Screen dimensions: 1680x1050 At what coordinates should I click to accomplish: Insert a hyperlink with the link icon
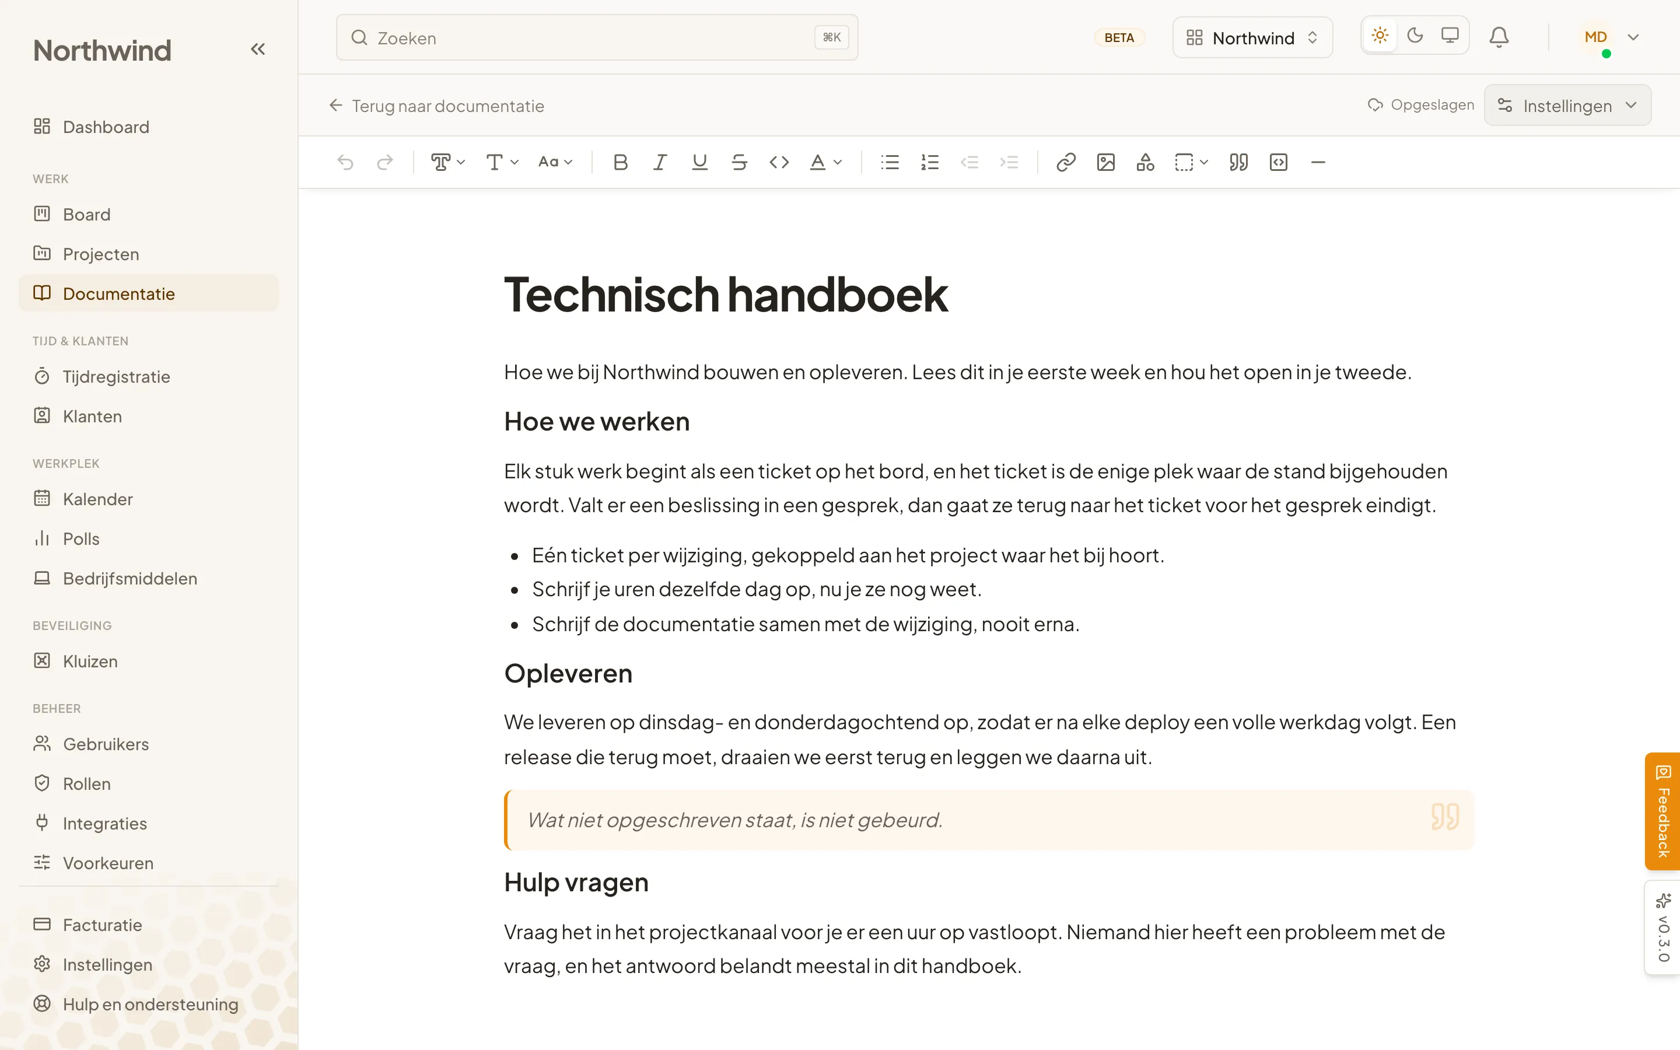pos(1066,163)
